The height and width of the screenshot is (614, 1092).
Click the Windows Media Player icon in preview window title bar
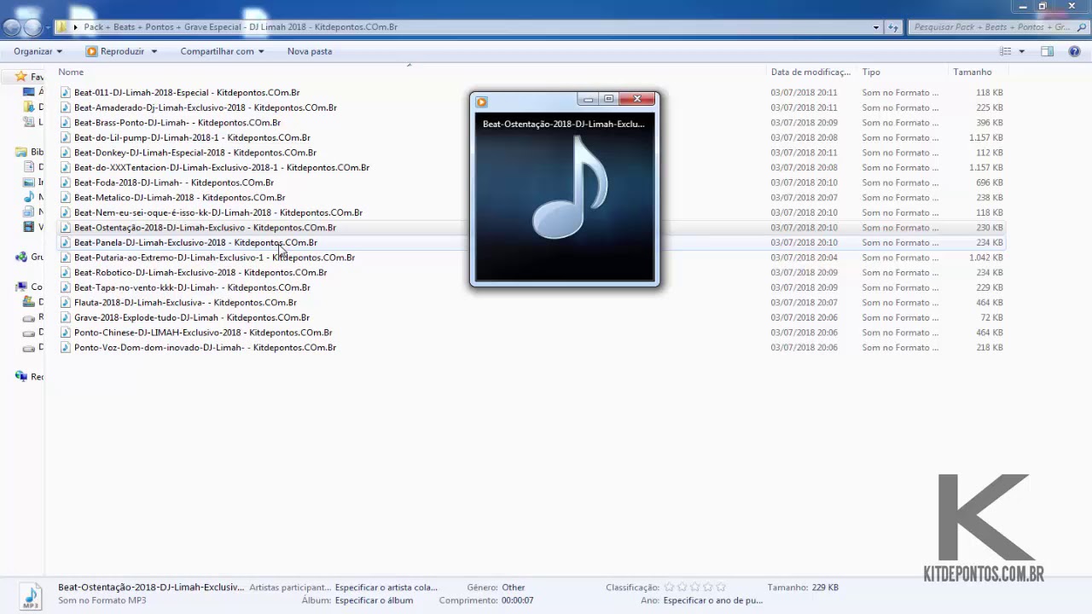481,102
